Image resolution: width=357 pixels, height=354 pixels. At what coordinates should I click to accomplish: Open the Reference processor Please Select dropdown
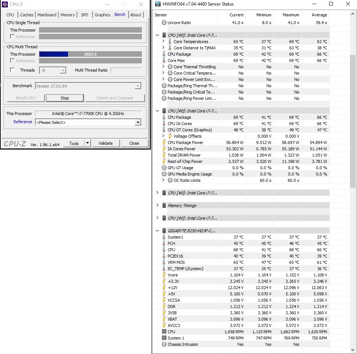coord(137,122)
